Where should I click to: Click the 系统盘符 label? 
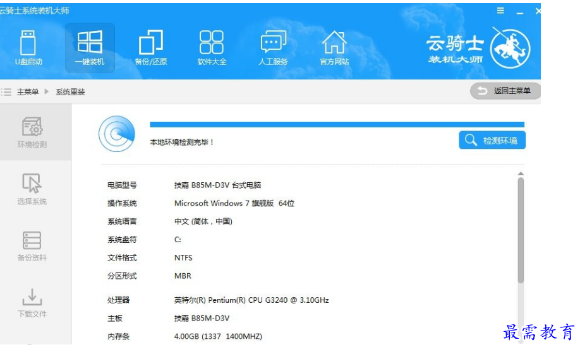(122, 240)
